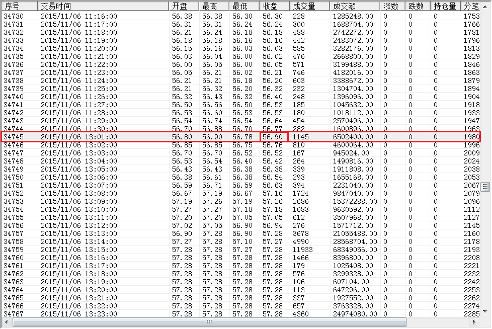Image resolution: width=492 pixels, height=329 pixels.
Task: Click time cell 2015/11/06 11:27:00
Action: [79, 105]
